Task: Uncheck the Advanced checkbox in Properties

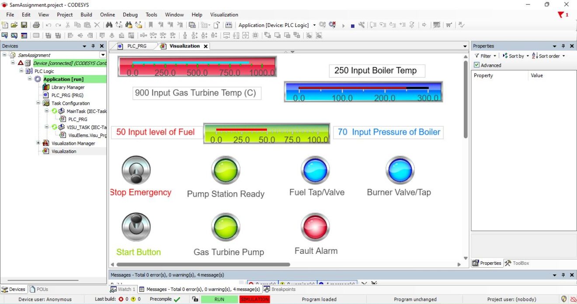Action: coord(477,65)
